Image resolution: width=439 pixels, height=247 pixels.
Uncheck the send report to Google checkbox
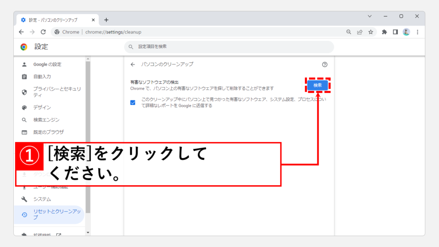coord(133,102)
